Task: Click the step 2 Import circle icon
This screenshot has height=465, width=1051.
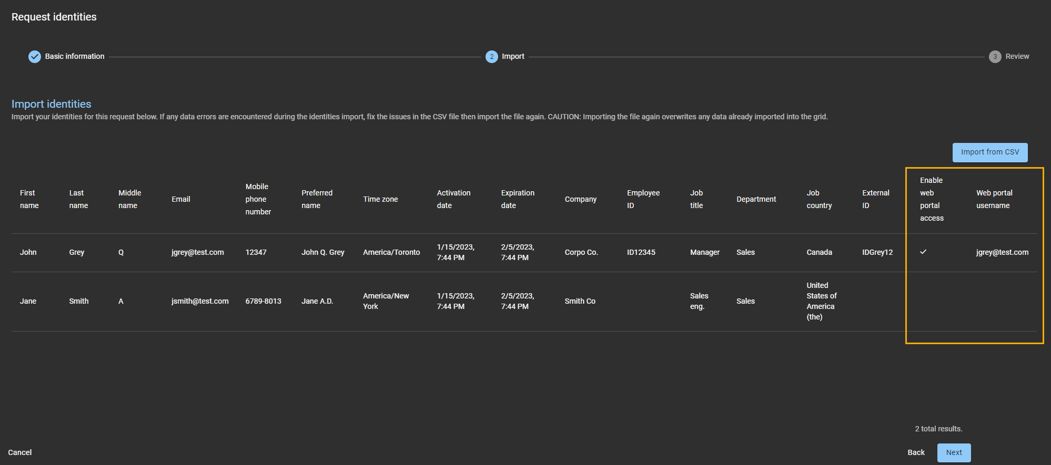Action: [x=491, y=57]
